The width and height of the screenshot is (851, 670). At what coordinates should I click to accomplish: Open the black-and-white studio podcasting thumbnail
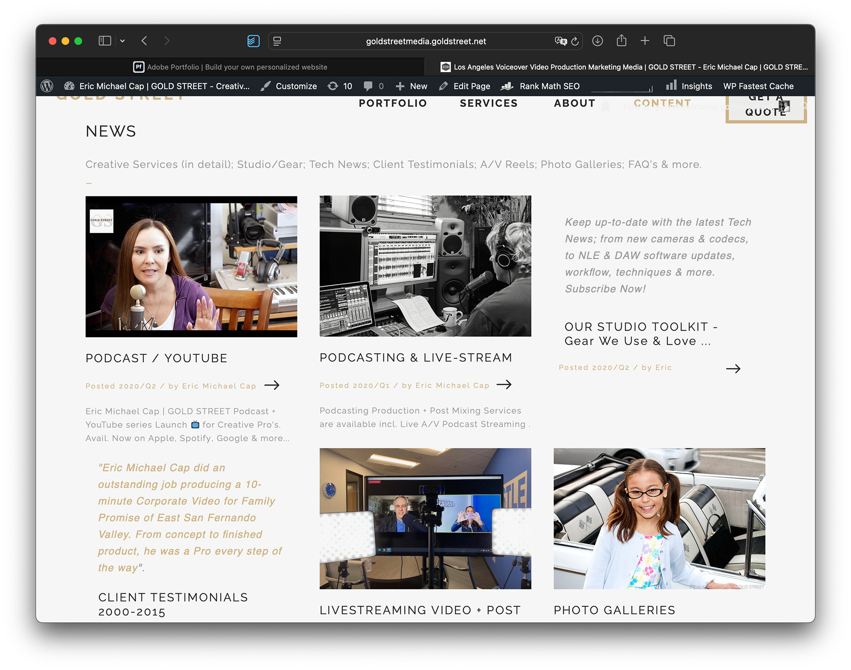click(425, 266)
